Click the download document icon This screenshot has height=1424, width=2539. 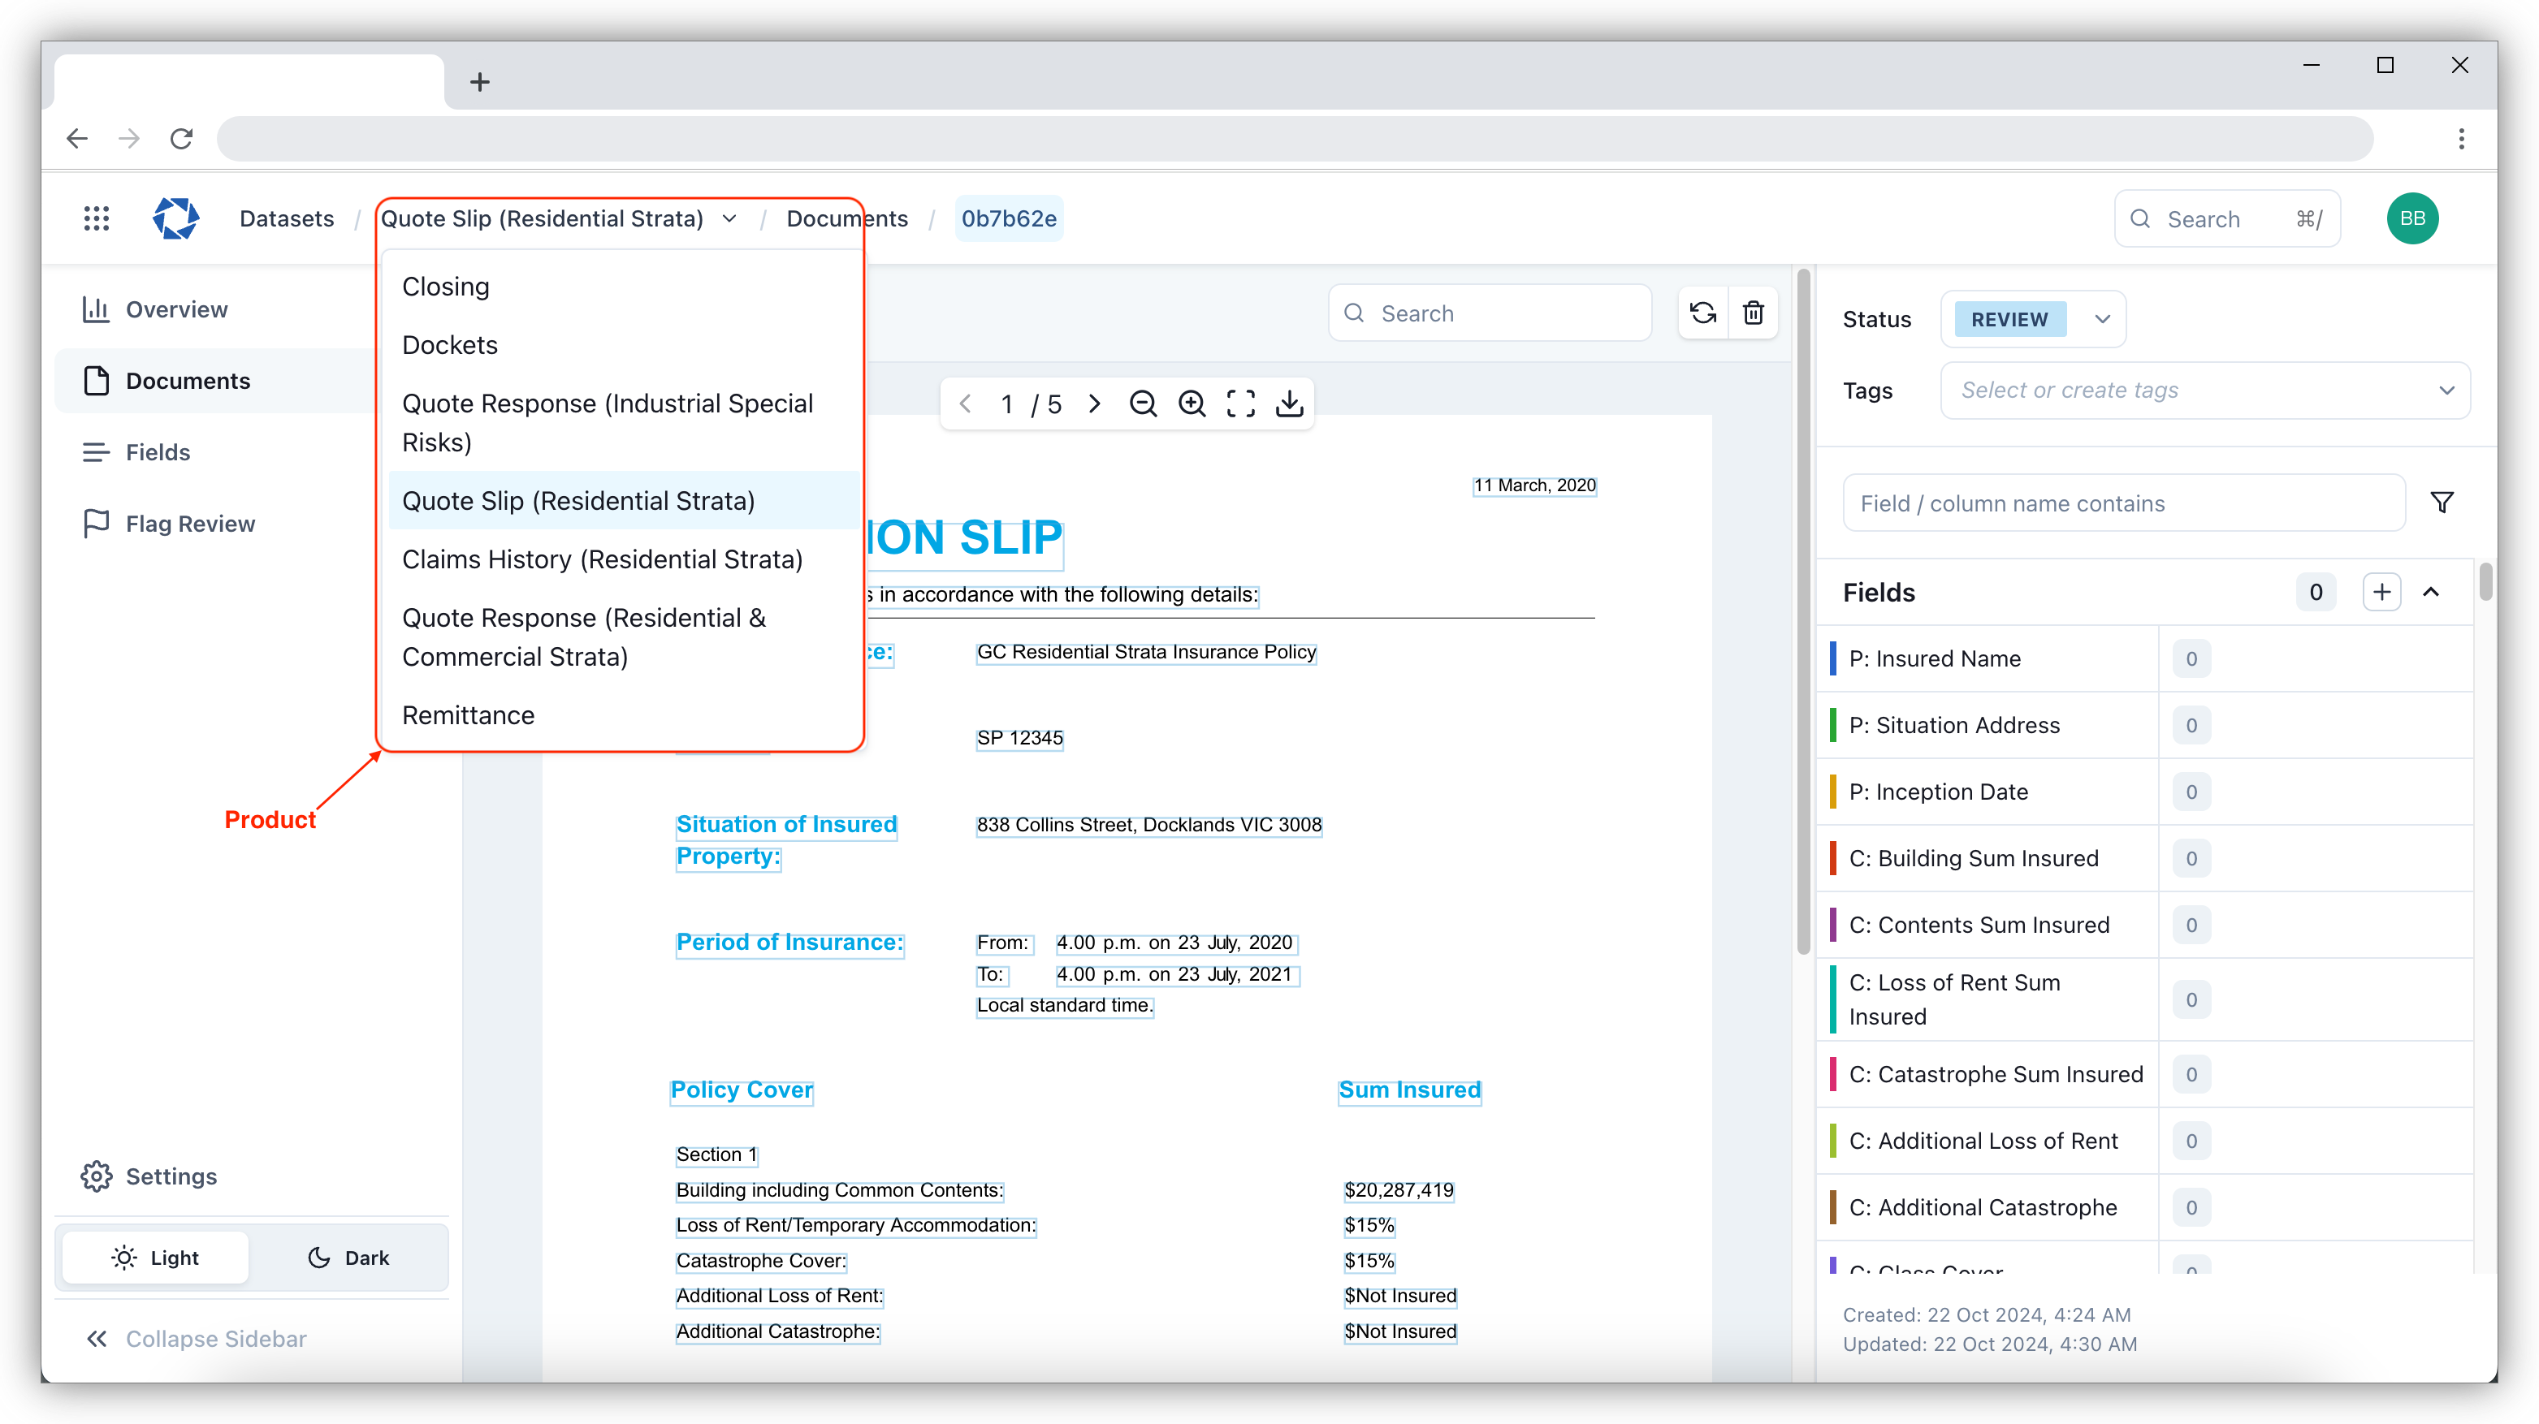click(x=1292, y=404)
